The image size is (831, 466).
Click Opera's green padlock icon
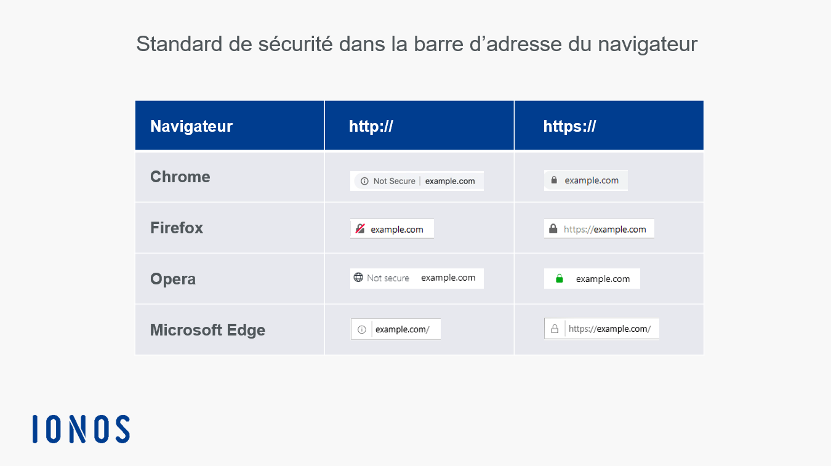coord(560,279)
